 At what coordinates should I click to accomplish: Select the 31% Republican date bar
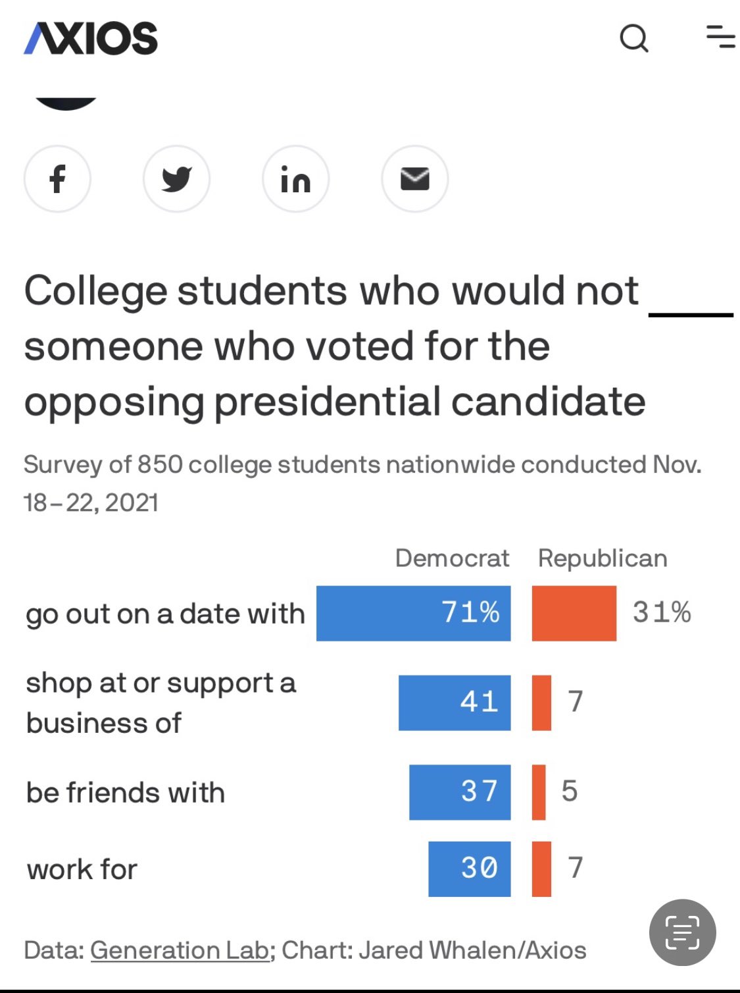click(x=574, y=613)
